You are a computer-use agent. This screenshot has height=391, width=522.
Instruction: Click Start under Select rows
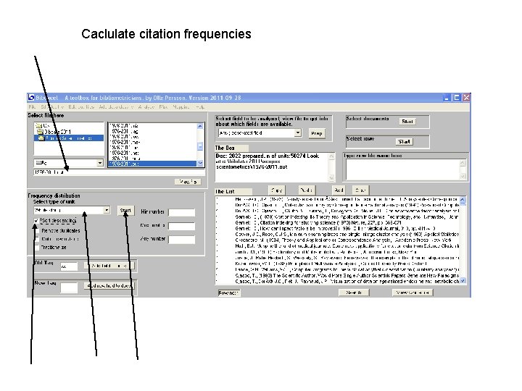404,142
